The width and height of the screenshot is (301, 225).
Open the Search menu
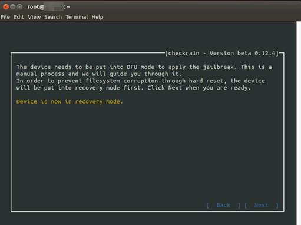click(53, 17)
